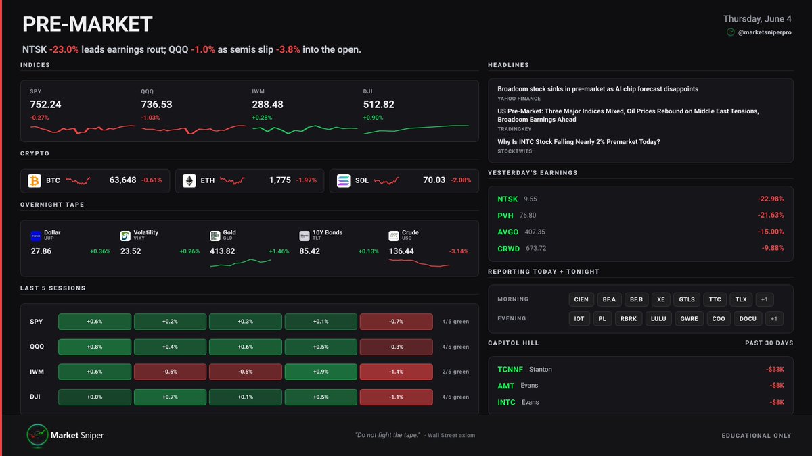Screen dimensions: 812x456
Task: Click the Dollar UUP icon
Action: 36,236
